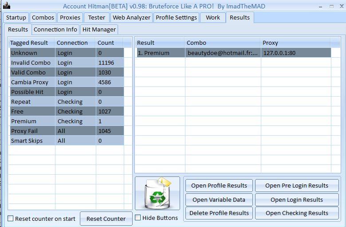Switch to the Connection Info sub-tab
The height and width of the screenshot is (227, 346).
point(55,29)
